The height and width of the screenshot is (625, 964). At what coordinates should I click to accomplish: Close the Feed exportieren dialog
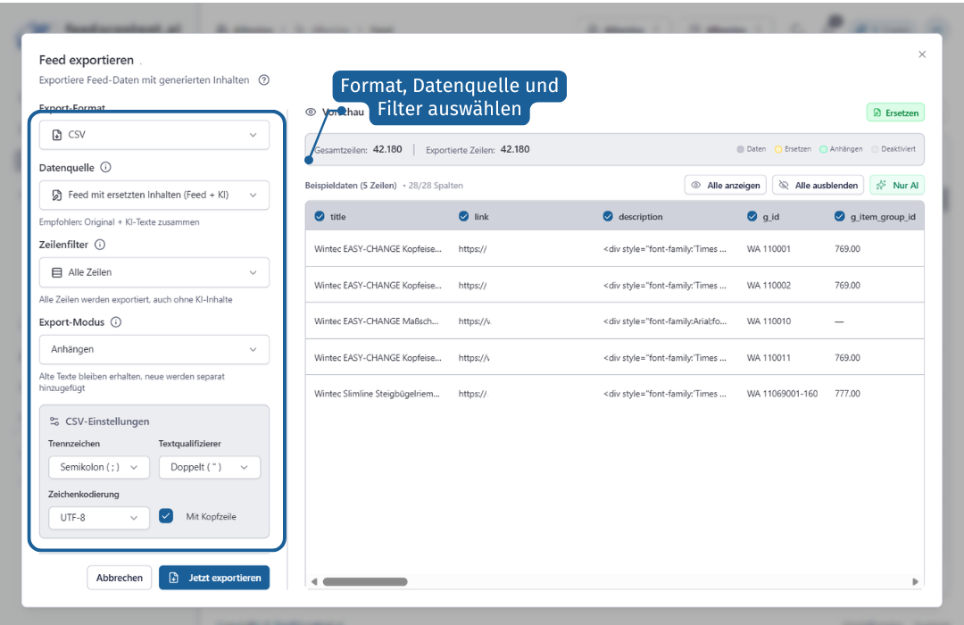921,54
